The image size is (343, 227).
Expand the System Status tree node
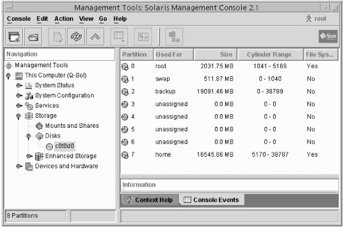[19, 85]
